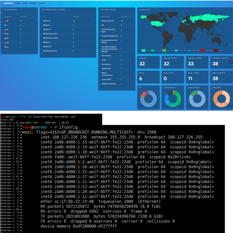Switch to the Tasks tab
The image size is (233, 233).
point(25,3)
